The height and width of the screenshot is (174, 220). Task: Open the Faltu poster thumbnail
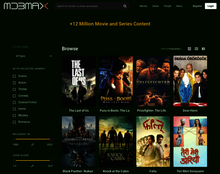click(153, 142)
